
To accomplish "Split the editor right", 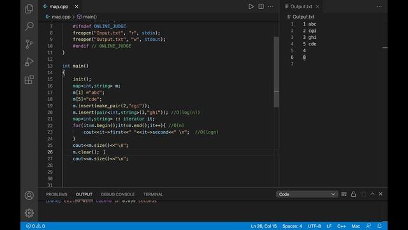I will coord(261,6).
